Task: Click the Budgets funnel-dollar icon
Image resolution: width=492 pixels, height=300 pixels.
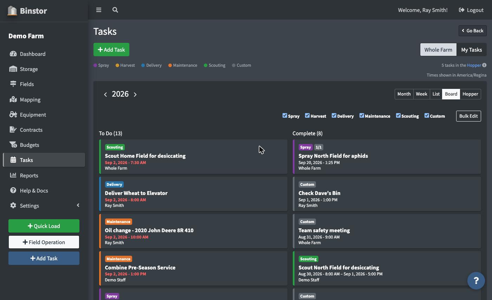Action: tap(13, 145)
